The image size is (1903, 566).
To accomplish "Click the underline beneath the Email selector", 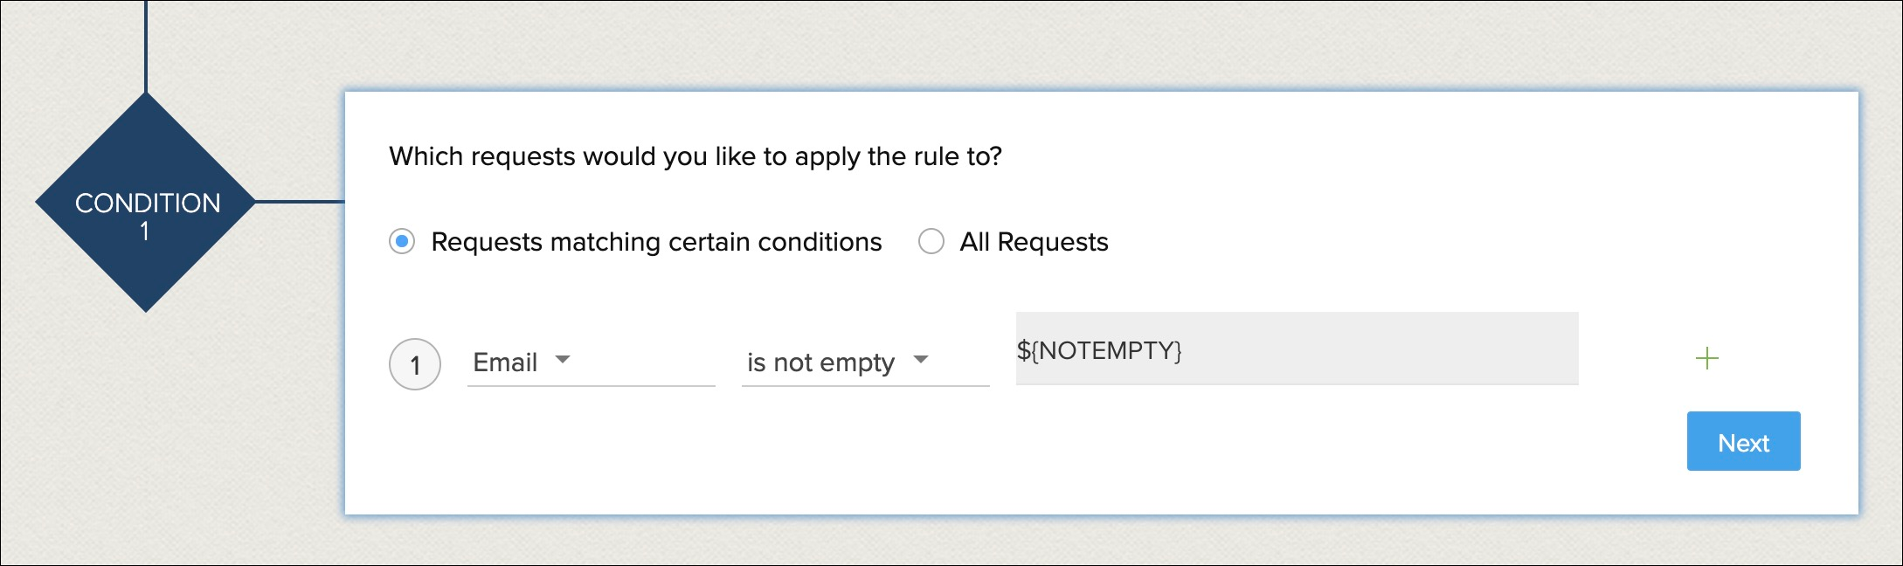I will click(591, 385).
